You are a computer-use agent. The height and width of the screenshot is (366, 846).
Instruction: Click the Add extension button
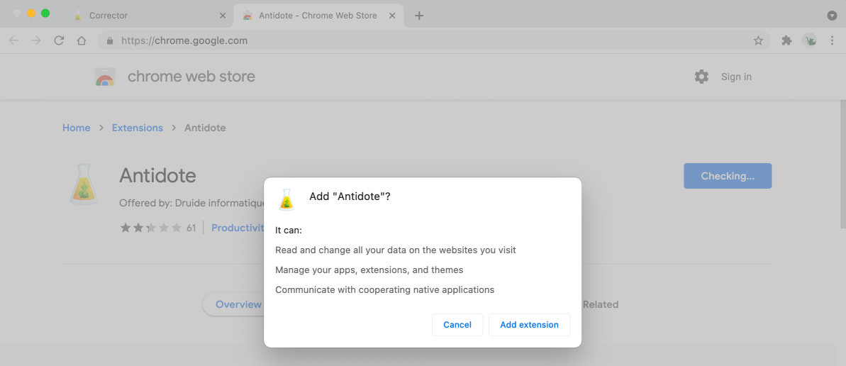529,325
